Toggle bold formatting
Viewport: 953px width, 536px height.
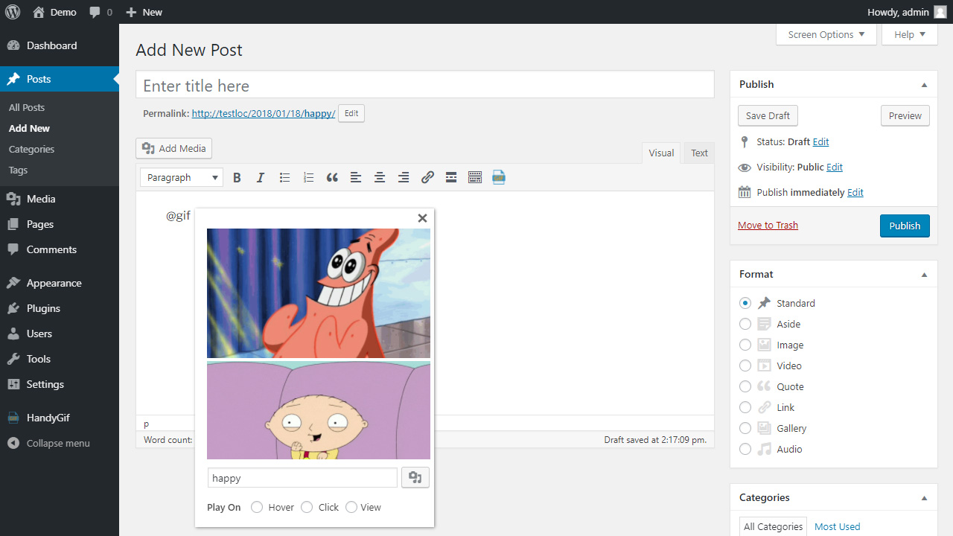coord(237,177)
